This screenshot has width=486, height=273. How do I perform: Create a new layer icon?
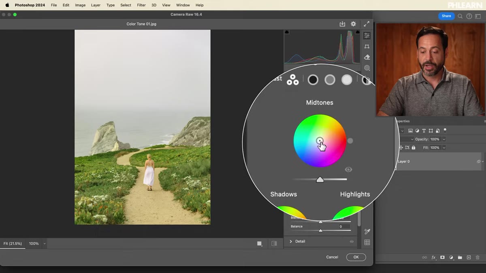(x=469, y=257)
